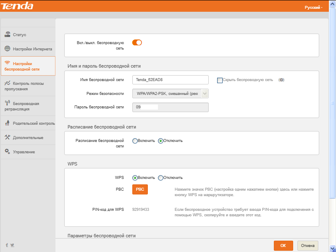Click the tools icon for Дополнительные
Viewport: 336px width, 252px height.
click(8, 137)
